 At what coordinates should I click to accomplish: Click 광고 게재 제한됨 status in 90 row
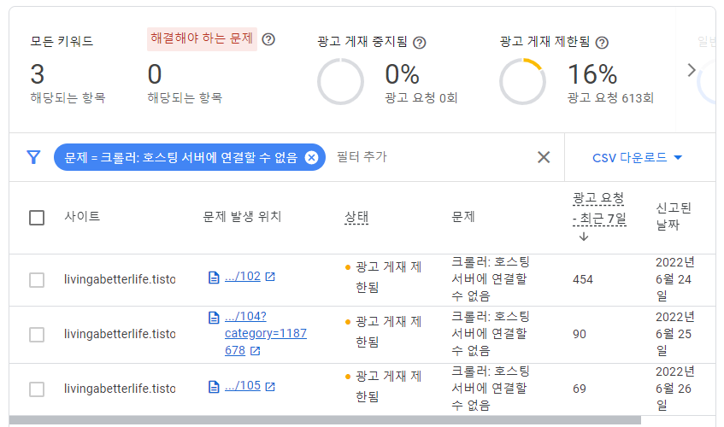[384, 331]
